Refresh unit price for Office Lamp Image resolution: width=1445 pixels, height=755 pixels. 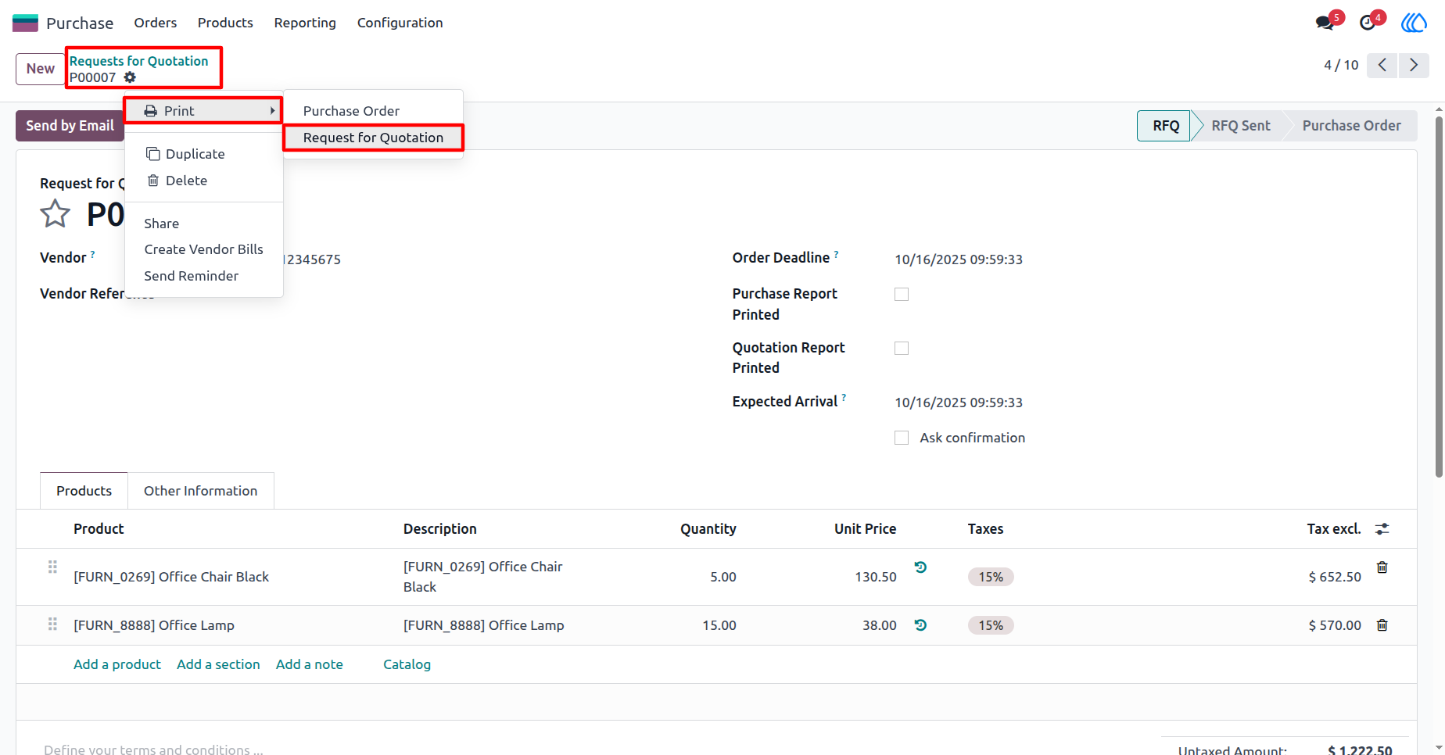pos(920,625)
